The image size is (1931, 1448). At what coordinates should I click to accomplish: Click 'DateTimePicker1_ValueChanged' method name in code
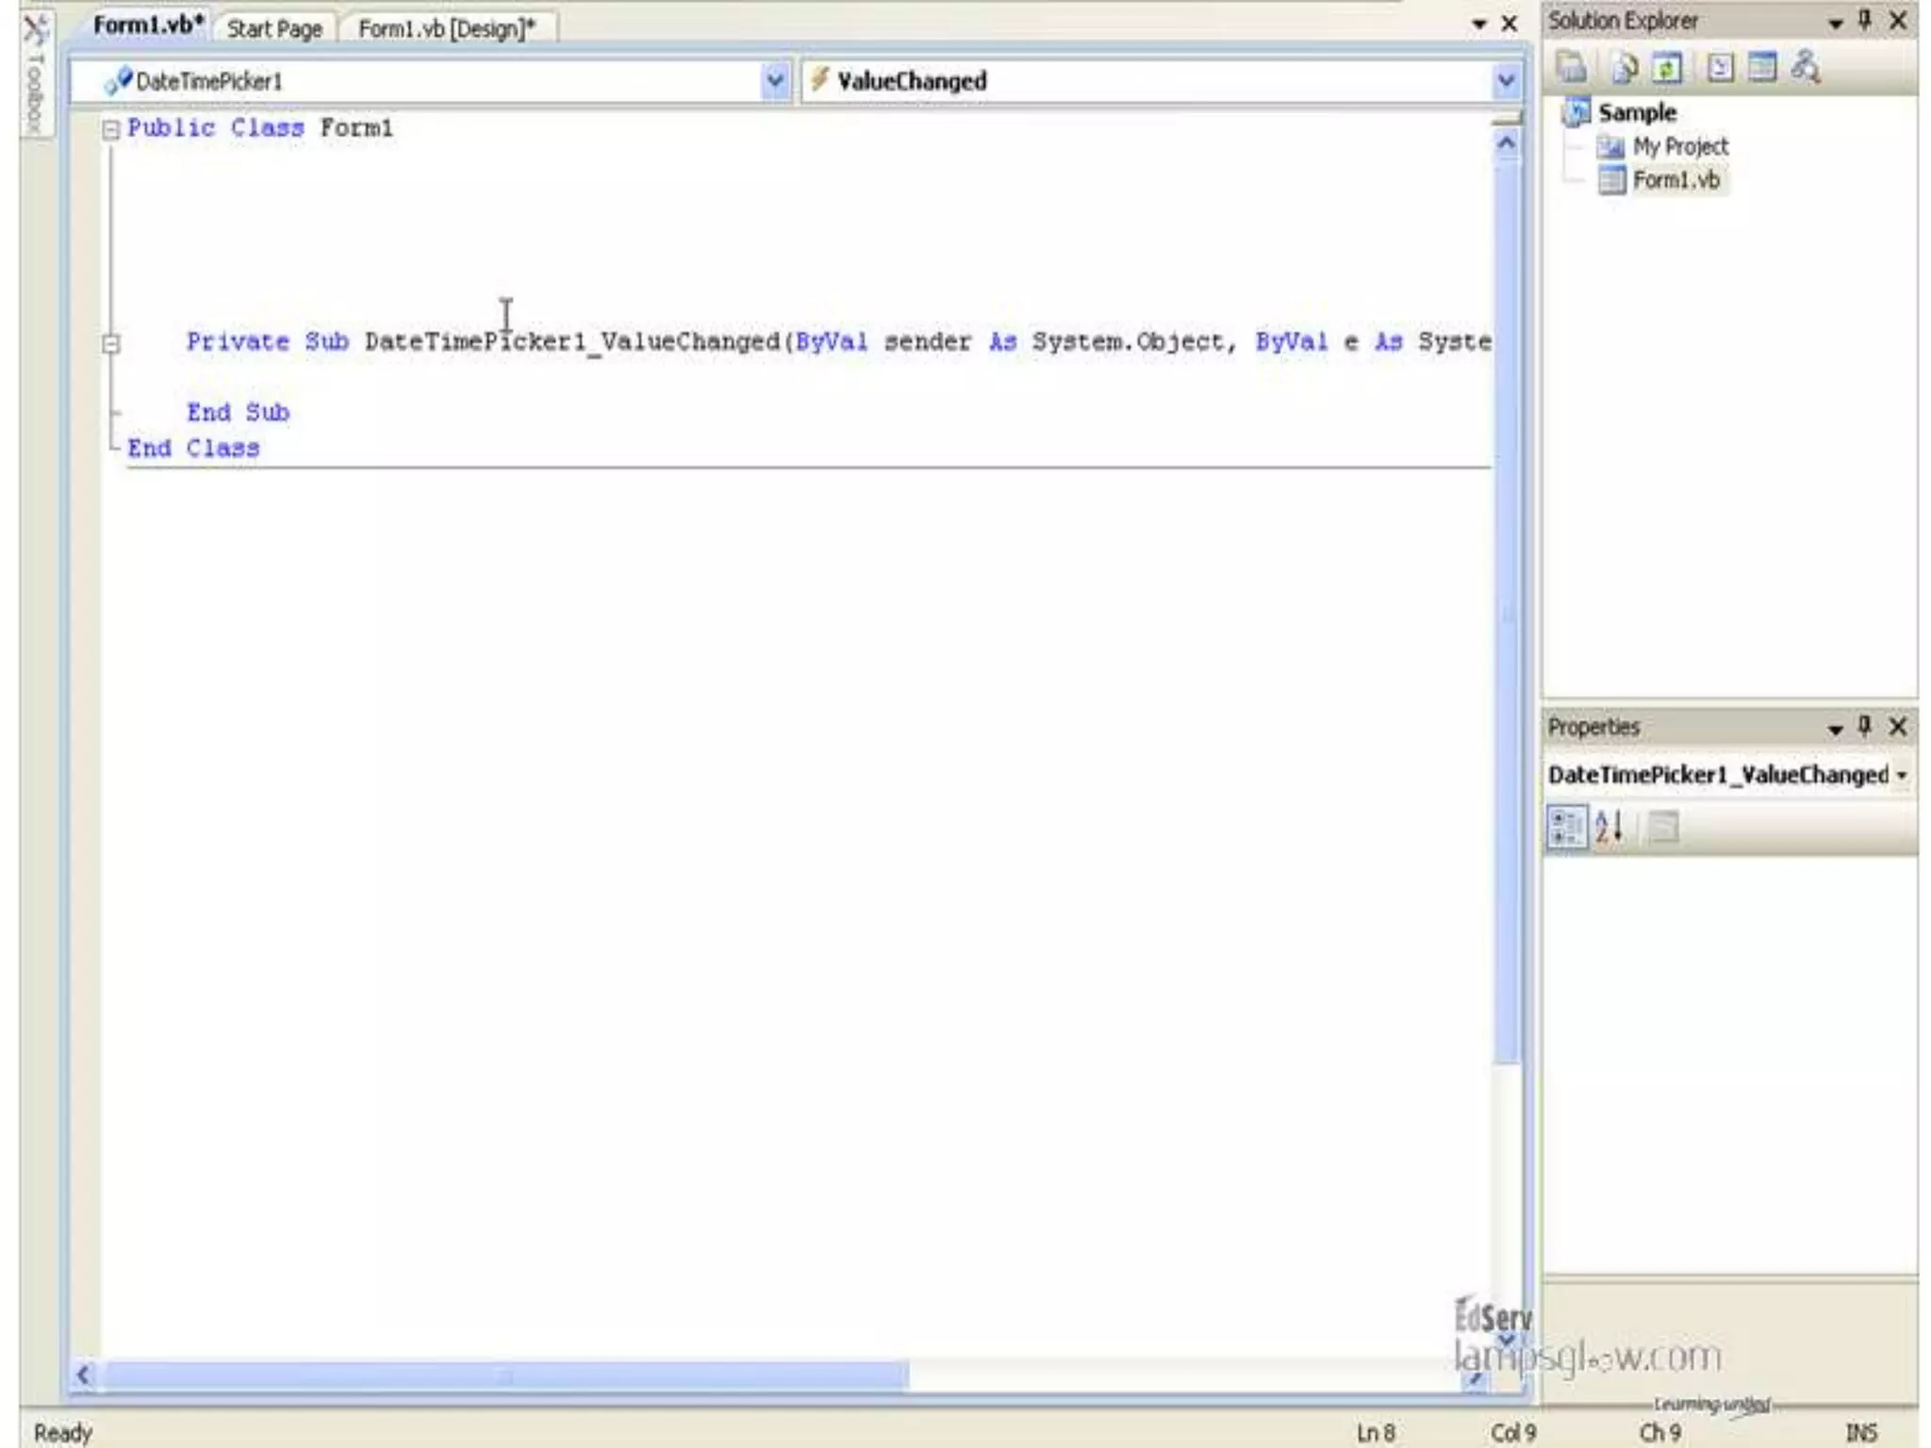572,343
